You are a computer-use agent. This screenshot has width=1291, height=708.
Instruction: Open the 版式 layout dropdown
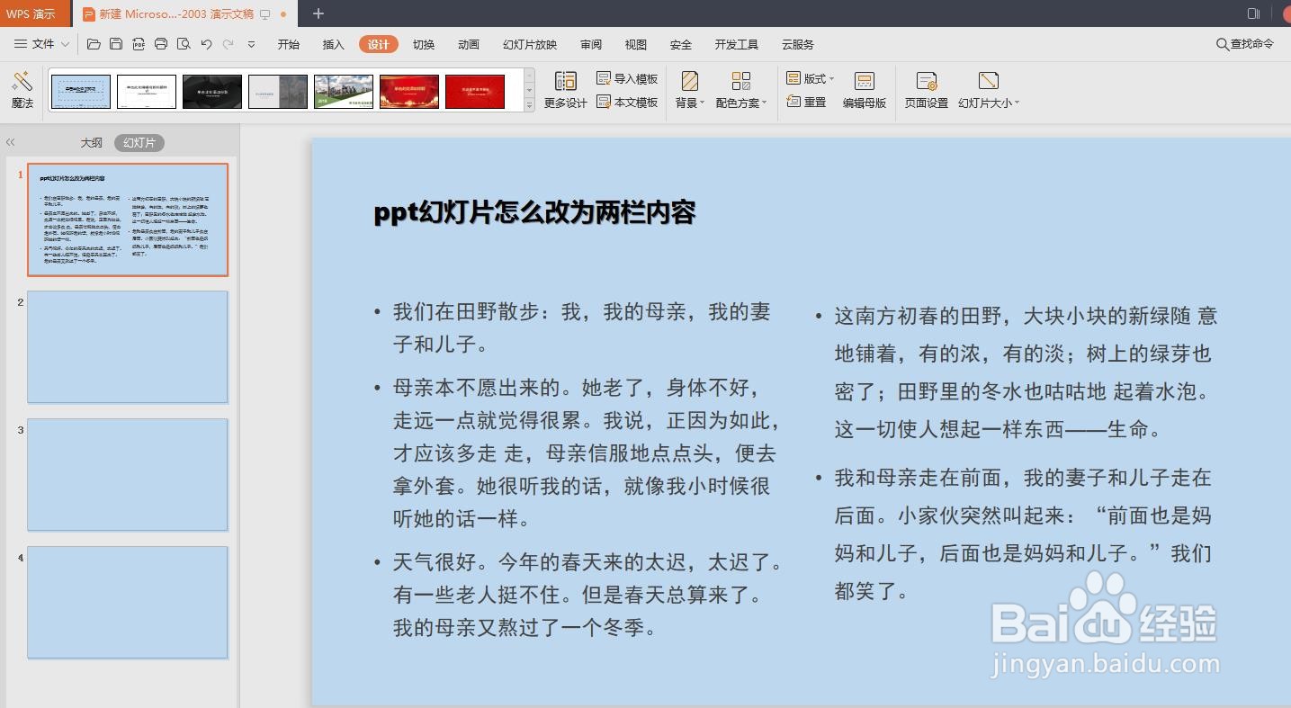tap(810, 79)
